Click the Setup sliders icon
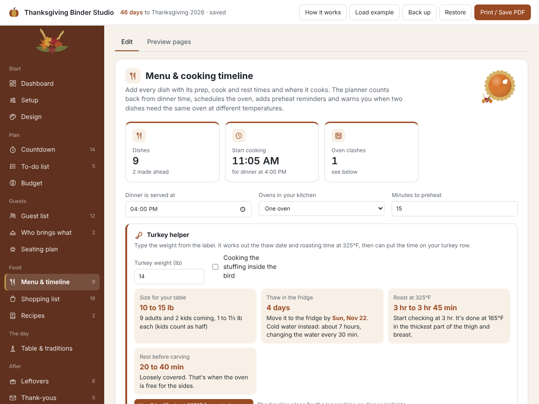 (x=13, y=100)
